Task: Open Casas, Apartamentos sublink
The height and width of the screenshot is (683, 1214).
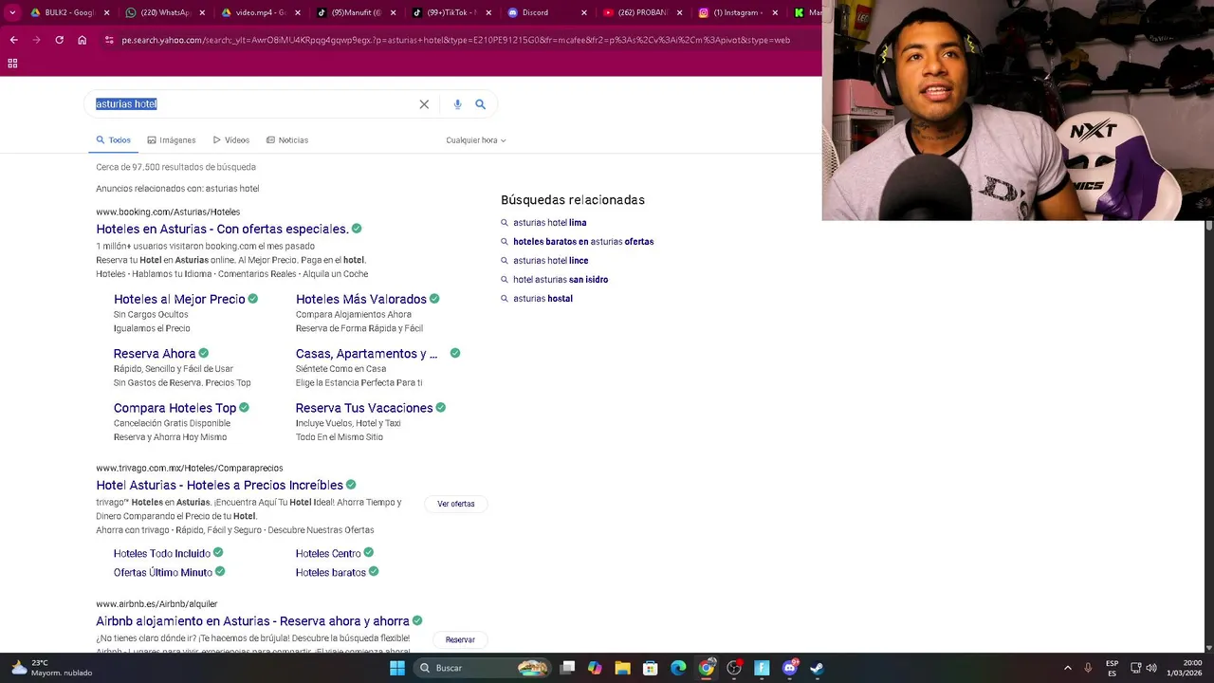Action: [367, 354]
